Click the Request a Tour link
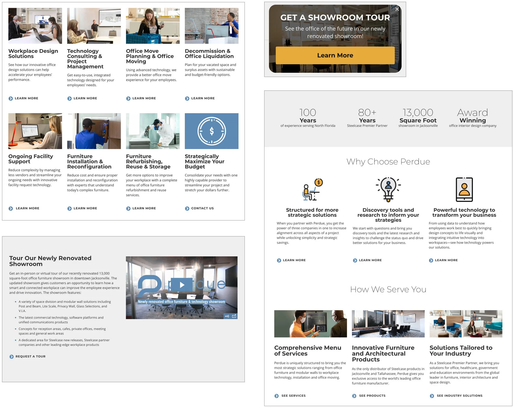 click(28, 357)
